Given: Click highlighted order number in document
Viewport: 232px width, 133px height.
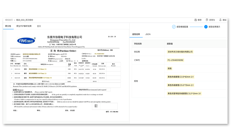Looking at the screenshot, I should 99,54.
